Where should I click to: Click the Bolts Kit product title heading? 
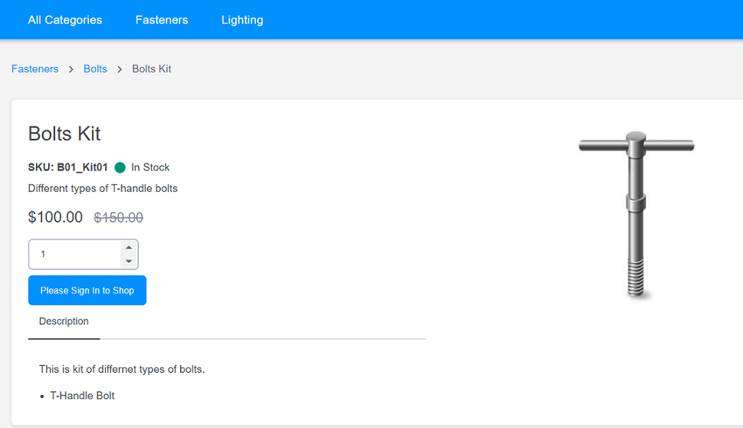[x=64, y=133]
